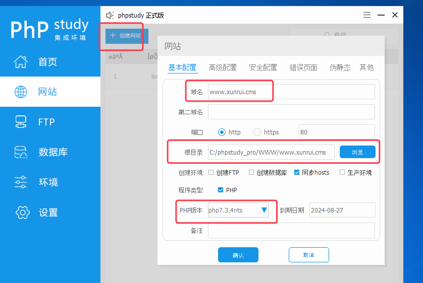Image resolution: width=423 pixels, height=283 pixels.
Task: Click the 域名 field with www.xunrui.cms
Action: click(x=291, y=92)
